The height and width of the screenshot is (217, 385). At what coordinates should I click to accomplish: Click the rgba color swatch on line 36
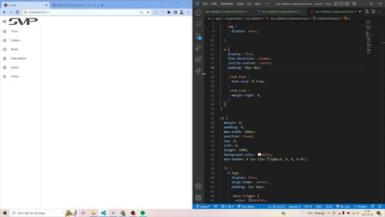click(x=268, y=159)
